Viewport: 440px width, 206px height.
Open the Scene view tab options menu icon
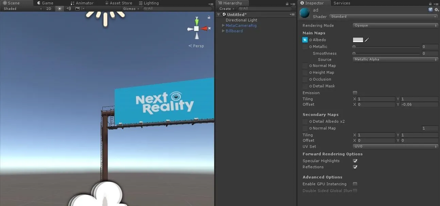[211, 4]
